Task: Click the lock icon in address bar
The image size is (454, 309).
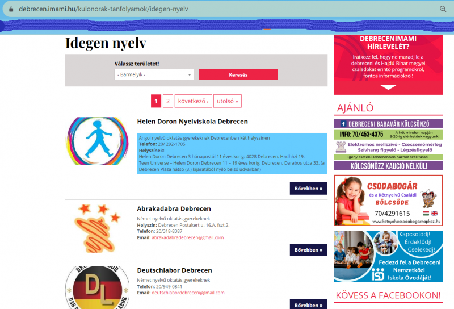Action: pos(11,9)
